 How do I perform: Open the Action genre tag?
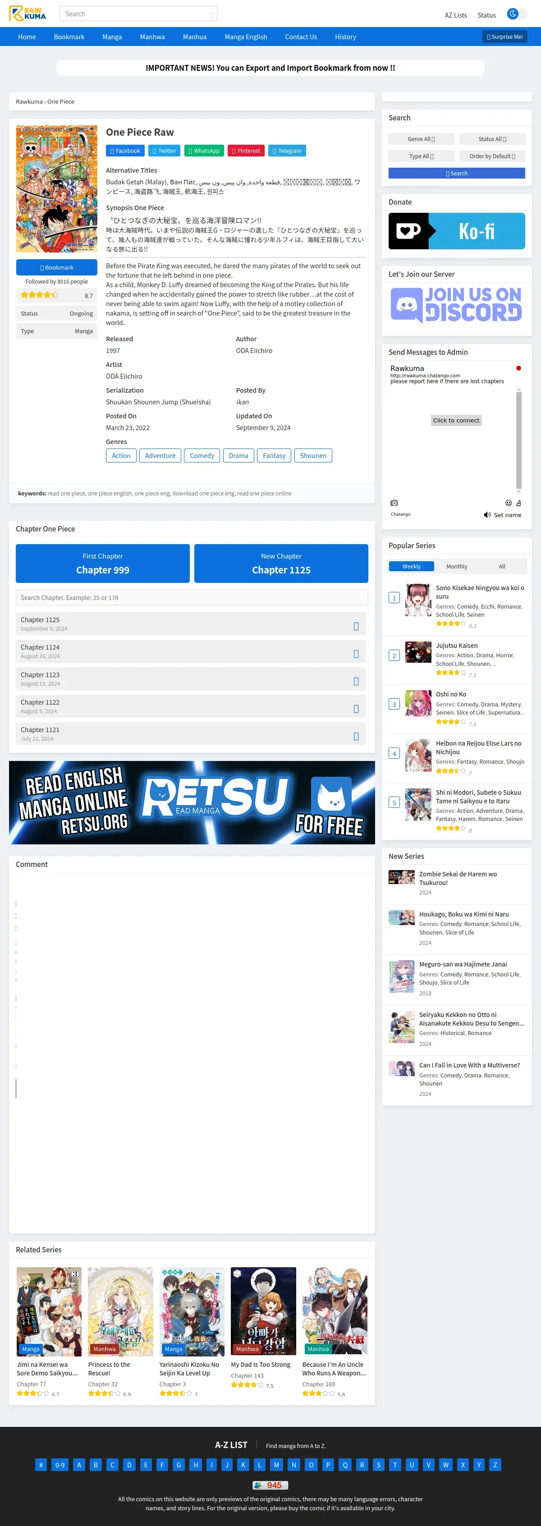pos(121,456)
